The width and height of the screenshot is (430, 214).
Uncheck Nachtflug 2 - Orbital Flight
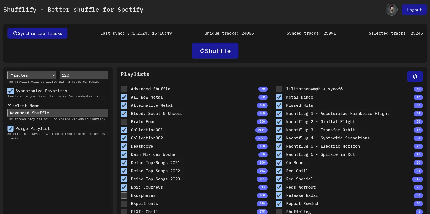tap(279, 122)
